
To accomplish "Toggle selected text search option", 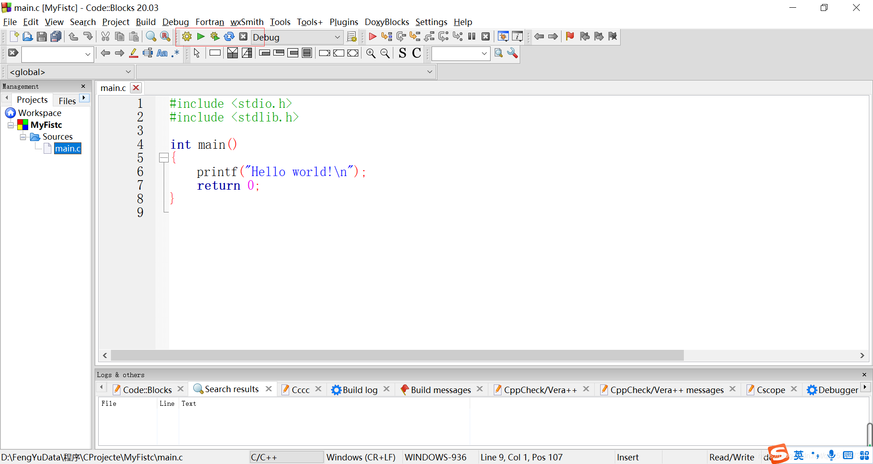I will pyautogui.click(x=147, y=53).
